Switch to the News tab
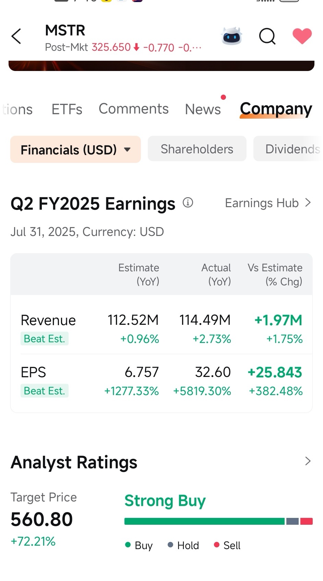 coord(203,109)
